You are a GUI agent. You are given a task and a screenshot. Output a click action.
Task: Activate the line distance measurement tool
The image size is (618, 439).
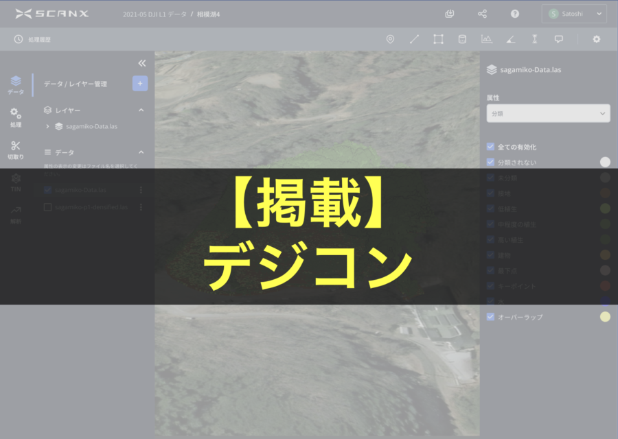[x=414, y=39]
